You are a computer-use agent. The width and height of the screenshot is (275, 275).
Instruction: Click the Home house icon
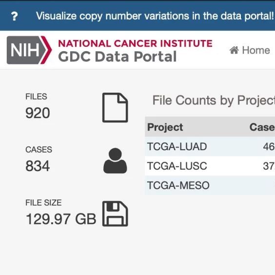234,50
